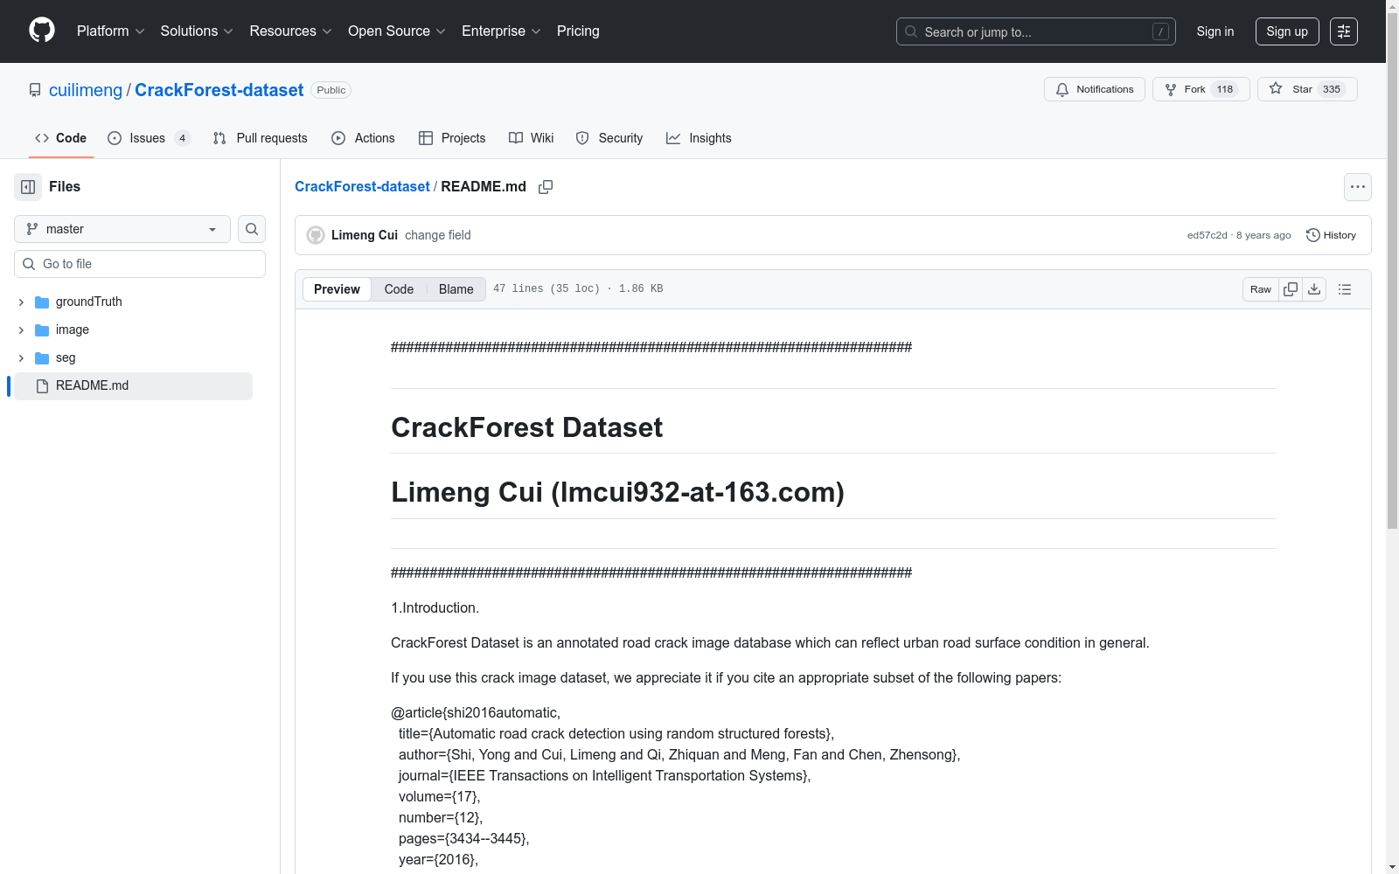
Task: Collapse the Files side panel
Action: [x=28, y=187]
